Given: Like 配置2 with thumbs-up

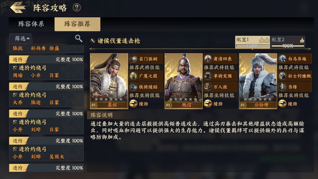Looking at the screenshot, I should [302, 40].
